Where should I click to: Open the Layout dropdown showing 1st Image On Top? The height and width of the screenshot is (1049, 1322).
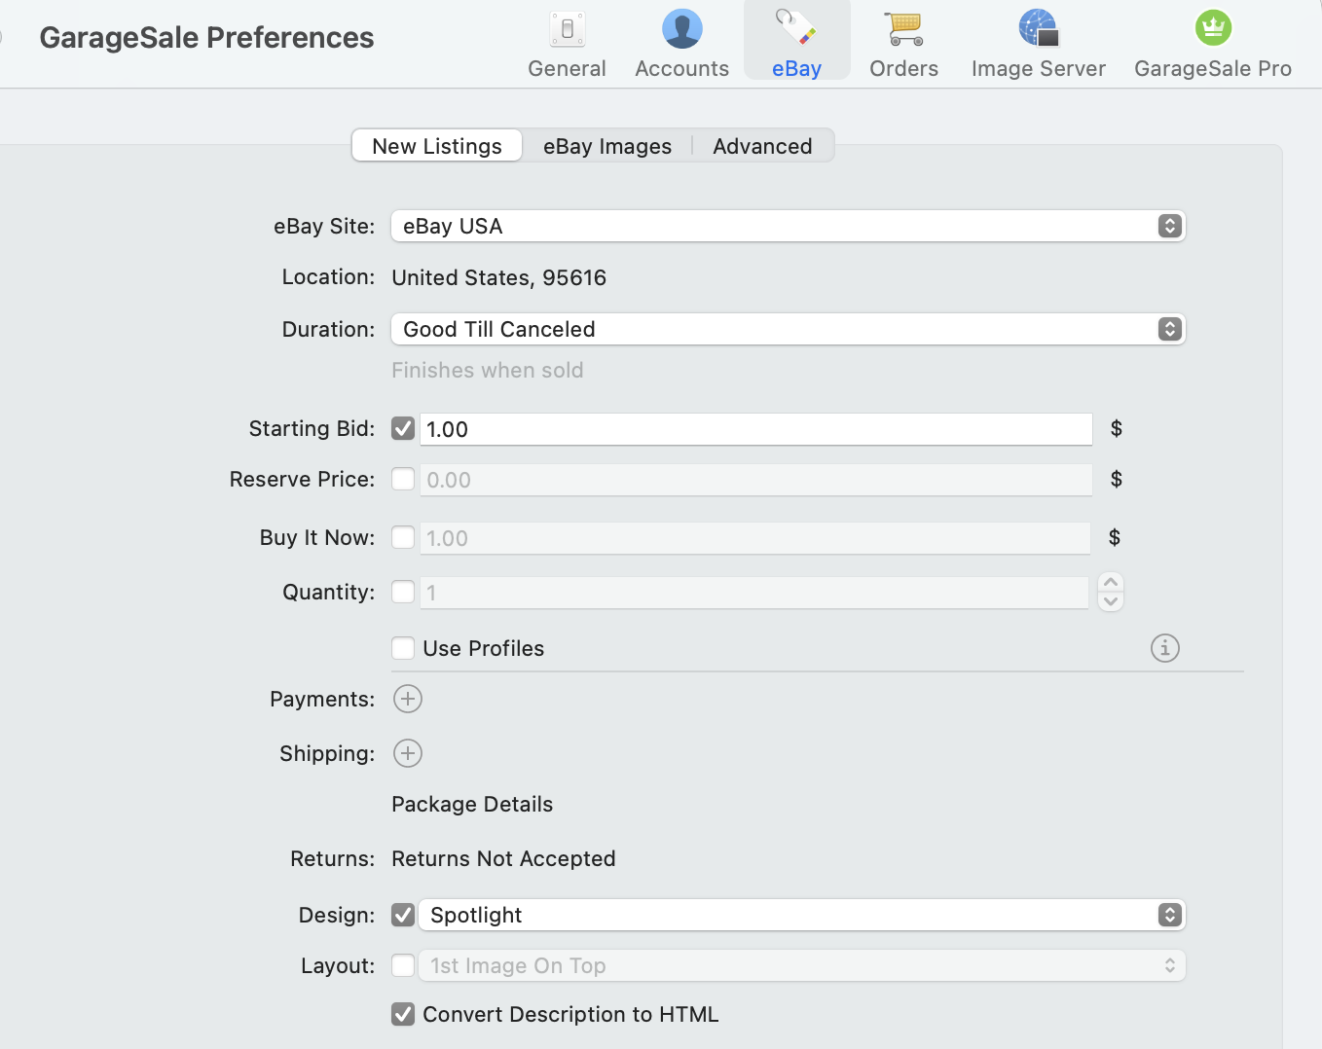point(802,965)
